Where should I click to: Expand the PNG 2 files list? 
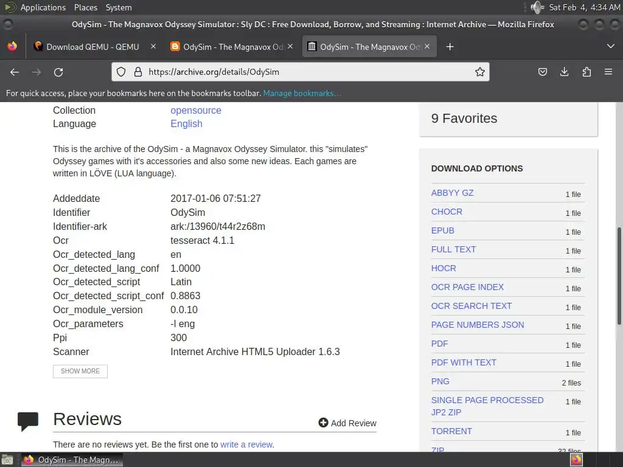click(571, 383)
